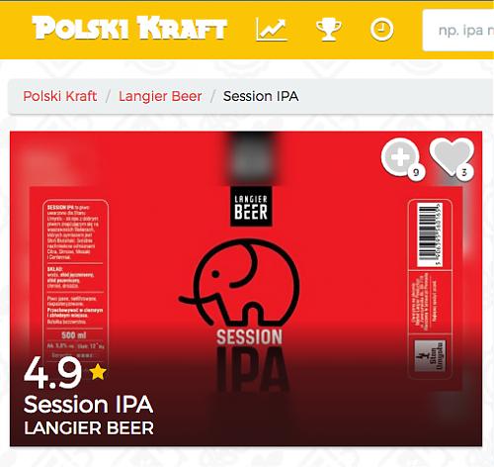Select Session IPA breadcrumb item
This screenshot has width=494, height=468.
[x=261, y=96]
